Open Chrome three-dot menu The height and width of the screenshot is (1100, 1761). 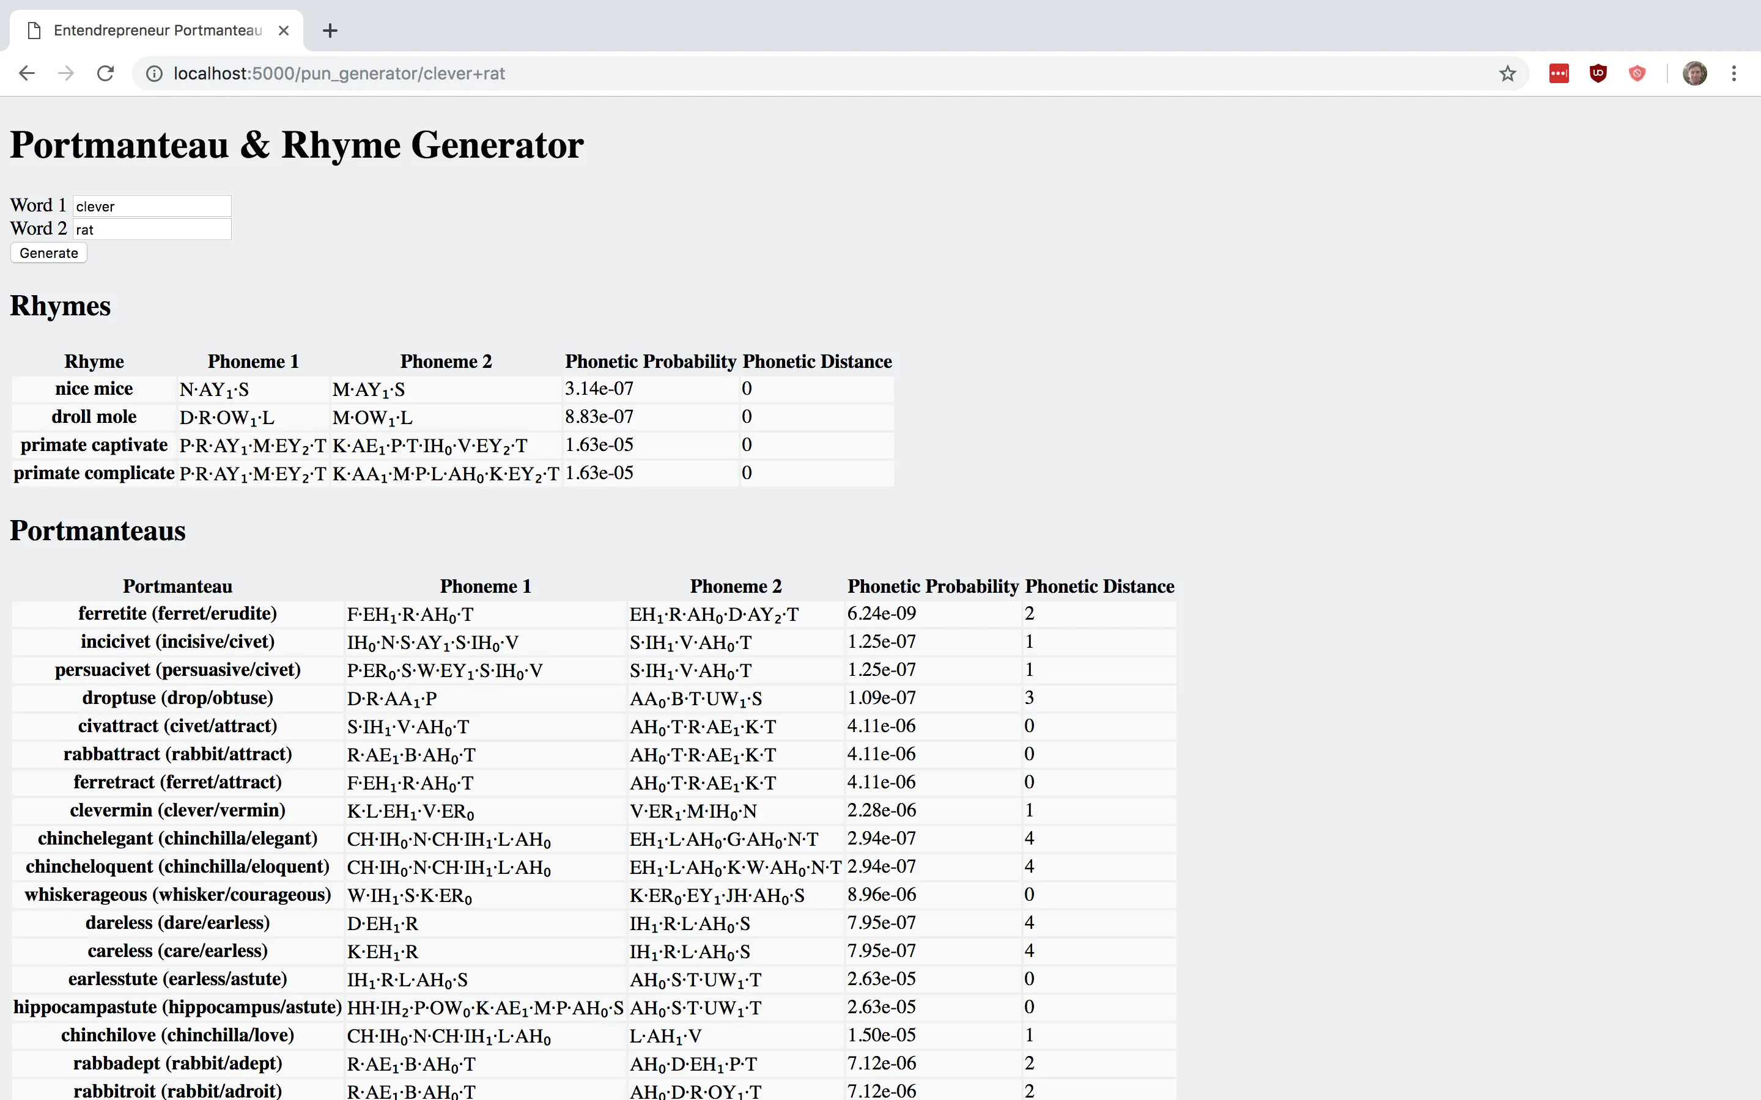click(1734, 73)
